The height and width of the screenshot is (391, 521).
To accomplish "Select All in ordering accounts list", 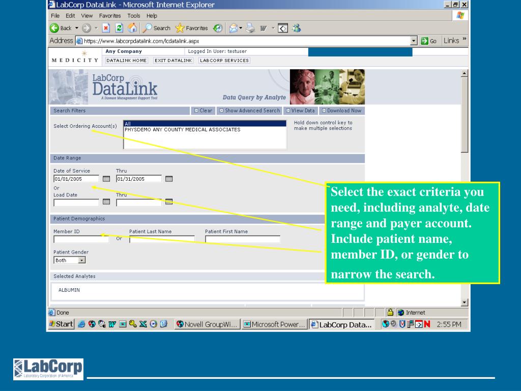I will tap(205, 124).
